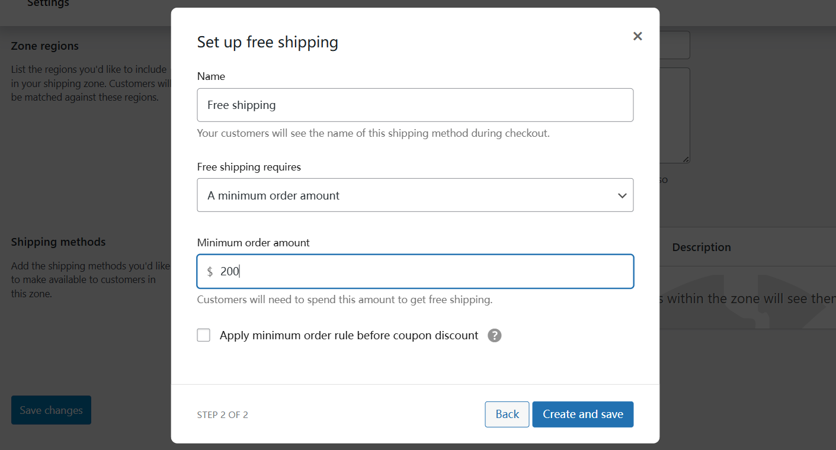Click the Zone regions section heading
Screen dimensions: 836x450
[x=44, y=46]
